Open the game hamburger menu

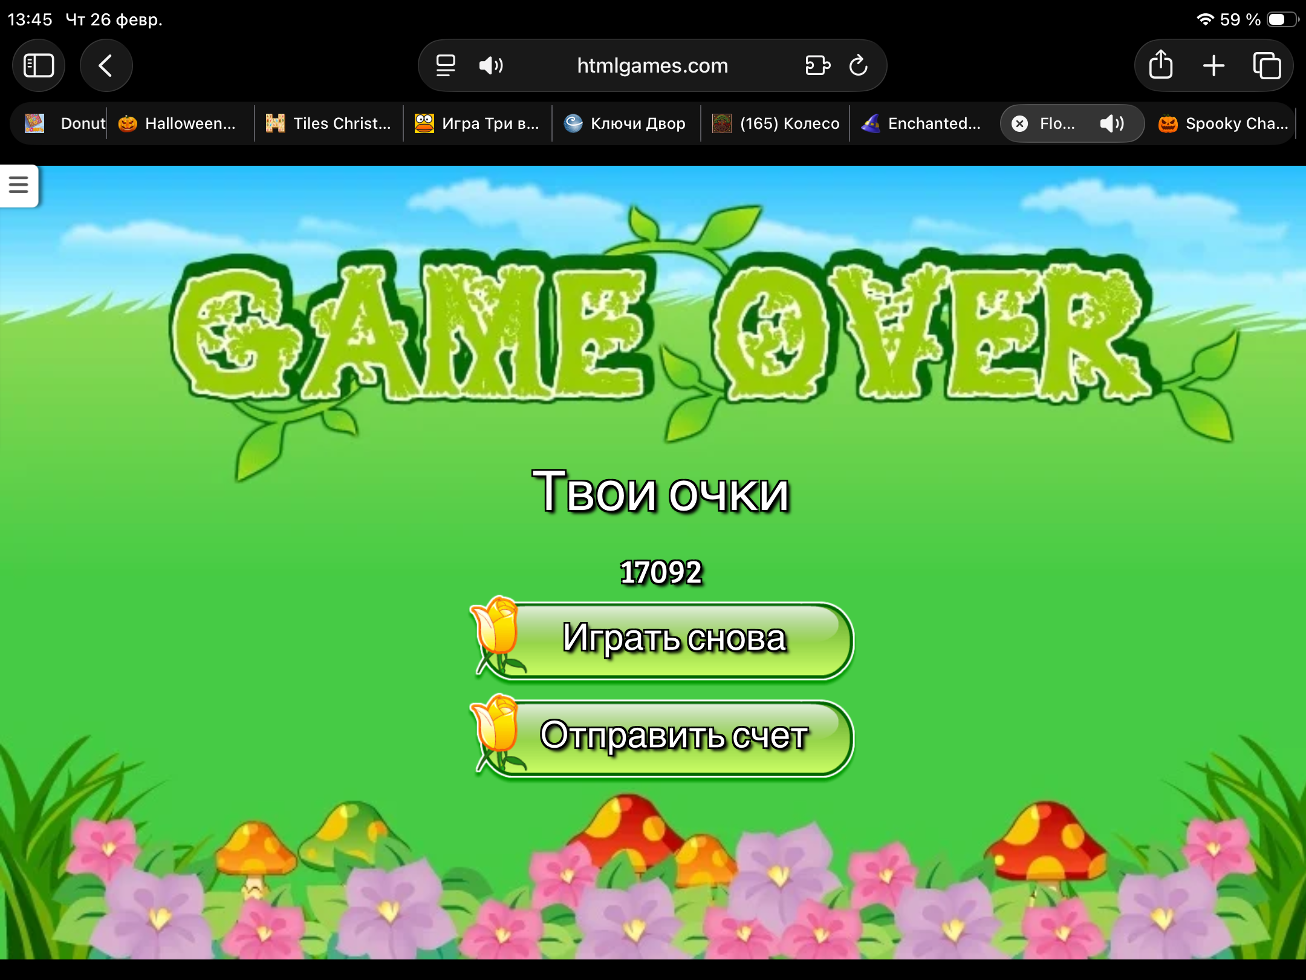19,185
